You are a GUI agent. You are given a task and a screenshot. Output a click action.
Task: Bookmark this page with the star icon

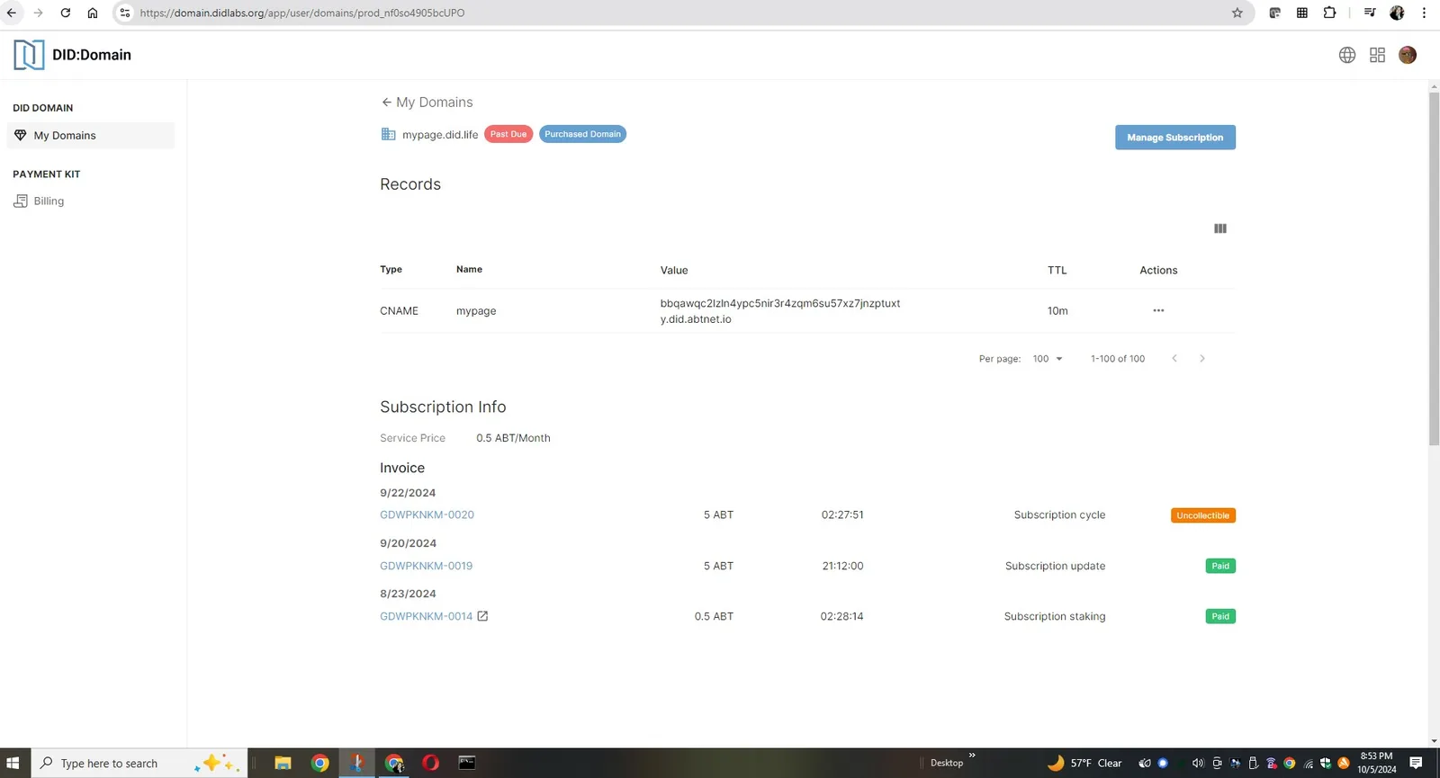coord(1237,13)
